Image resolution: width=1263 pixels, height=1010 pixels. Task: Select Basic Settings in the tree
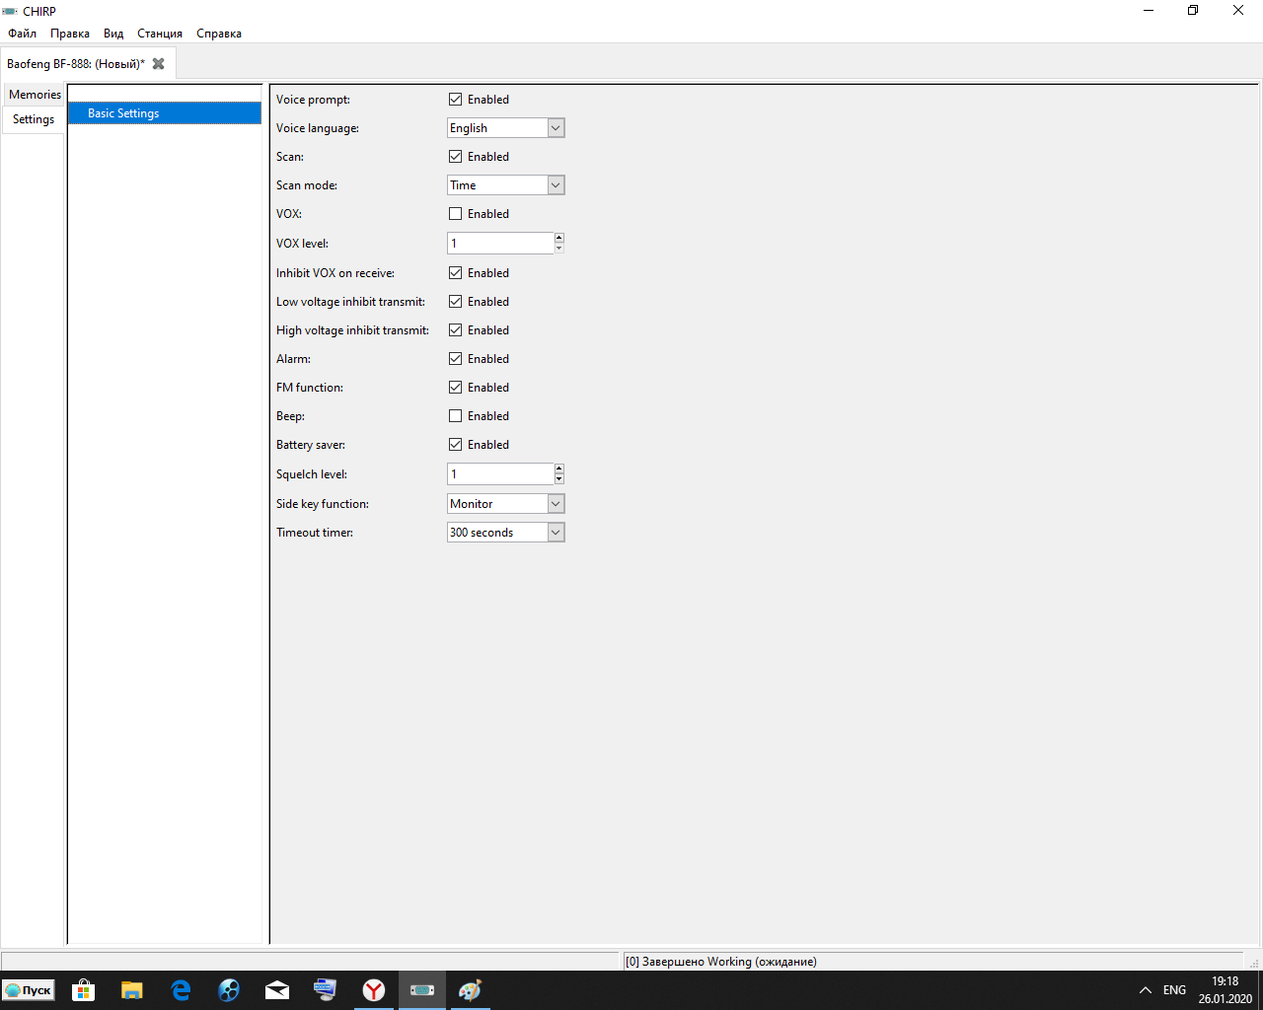pyautogui.click(x=165, y=113)
